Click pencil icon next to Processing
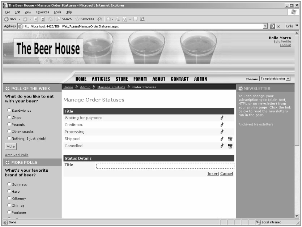 coord(222,132)
